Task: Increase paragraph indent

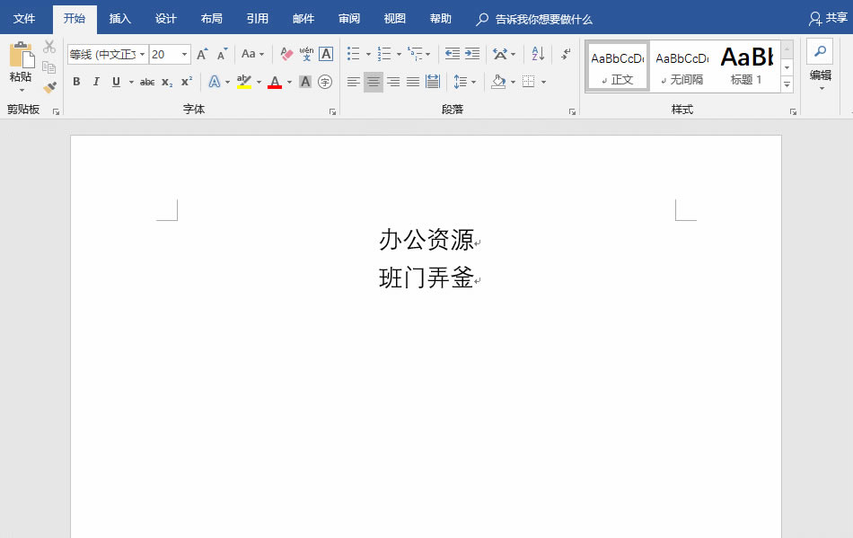Action: pos(471,53)
